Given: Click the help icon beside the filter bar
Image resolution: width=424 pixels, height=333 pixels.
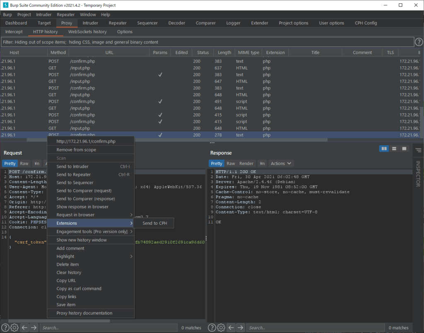Looking at the screenshot, I should [x=418, y=41].
